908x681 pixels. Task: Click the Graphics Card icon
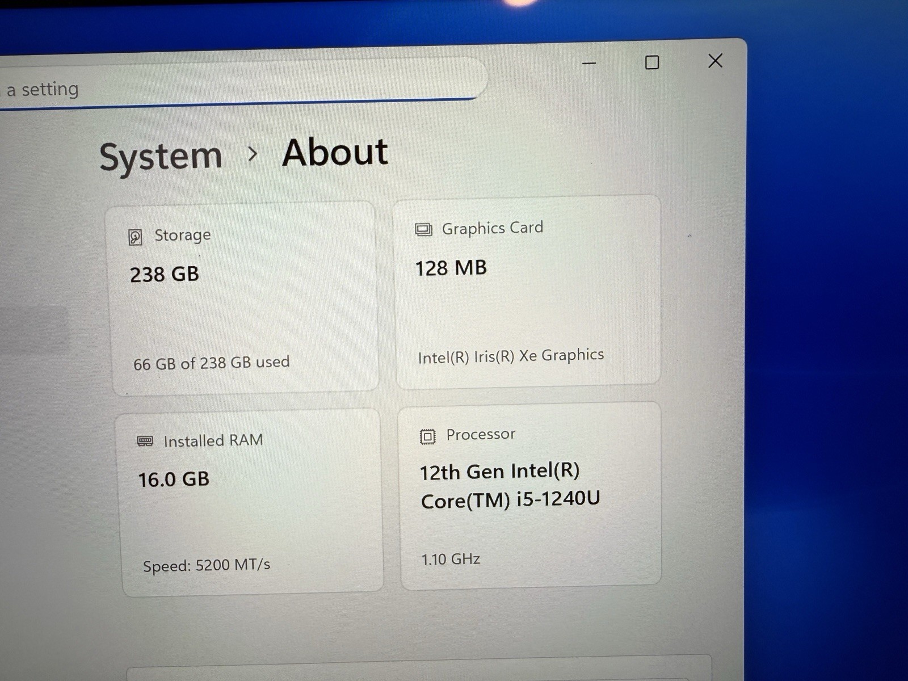[x=423, y=229]
